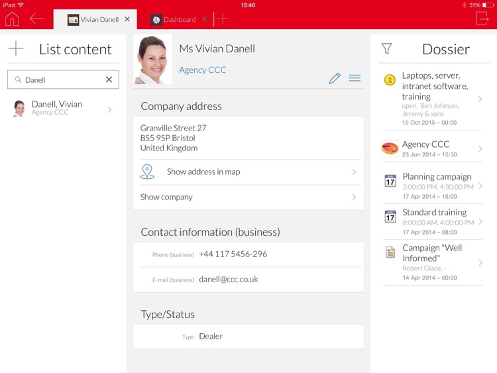Screen dimensions: 497x373
Task: Open the contact hamburger menu
Action: pos(355,78)
